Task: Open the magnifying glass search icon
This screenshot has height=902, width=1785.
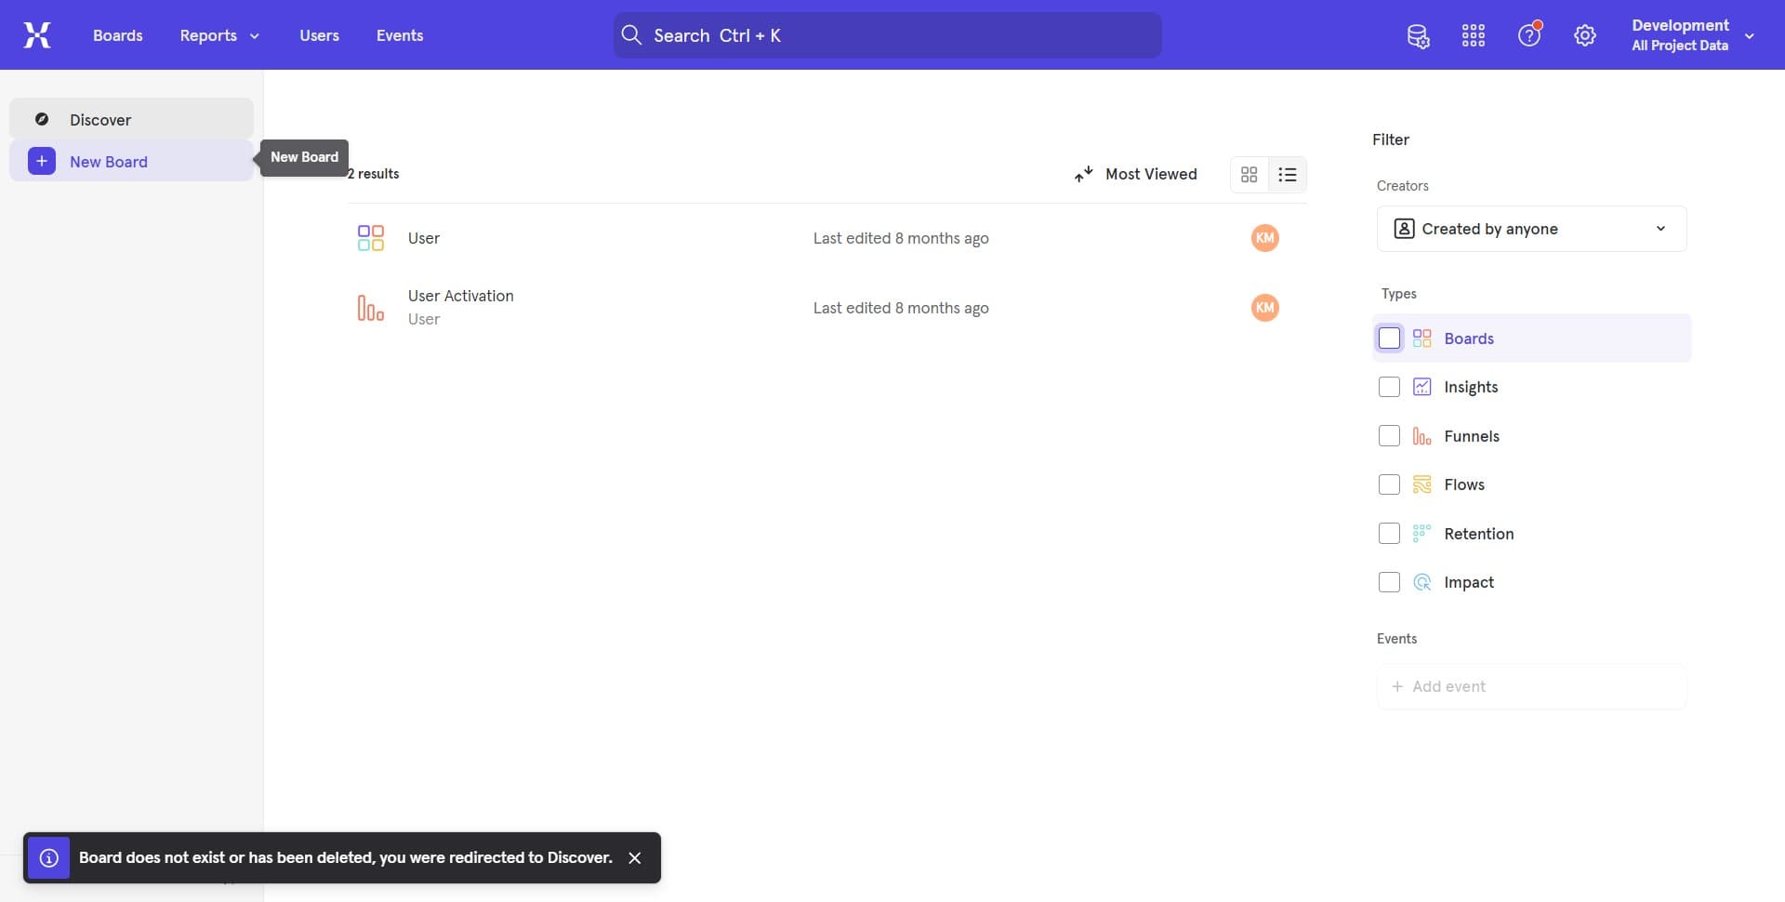Action: click(x=632, y=35)
